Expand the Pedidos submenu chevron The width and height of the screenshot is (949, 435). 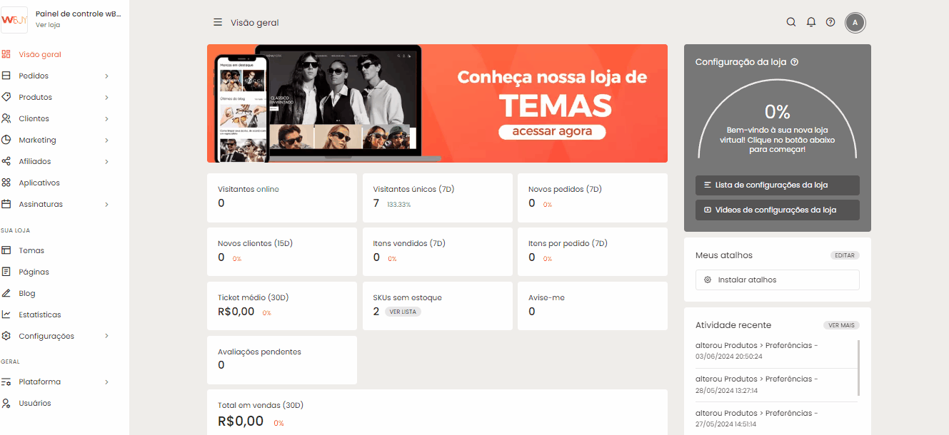click(106, 76)
